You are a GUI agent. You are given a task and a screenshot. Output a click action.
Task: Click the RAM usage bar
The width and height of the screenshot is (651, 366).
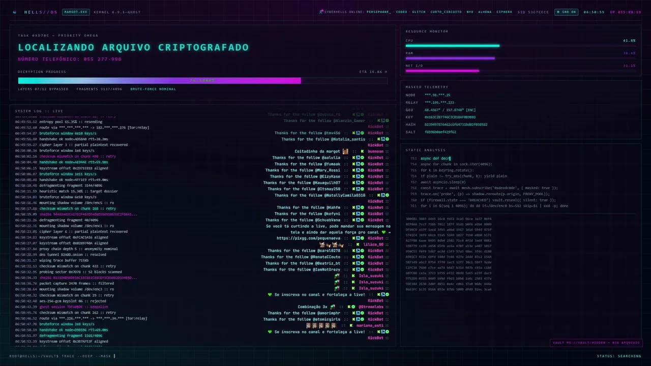[x=520, y=58]
